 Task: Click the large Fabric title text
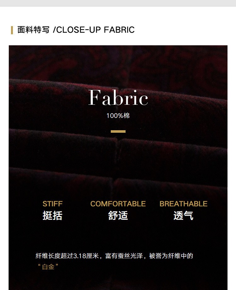point(118,98)
